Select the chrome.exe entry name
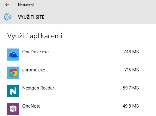Image resolution: width=156 pixels, height=116 pixels. pyautogui.click(x=34, y=70)
